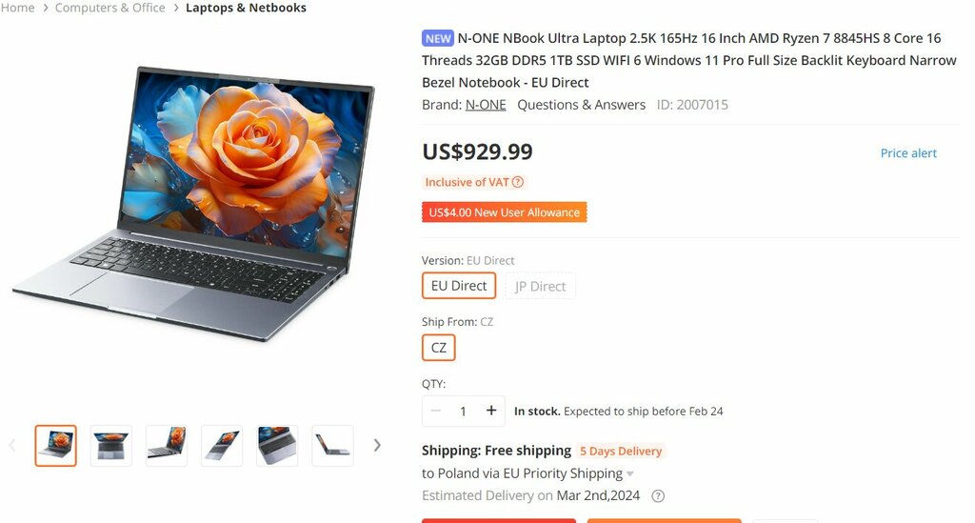Open the N-ONE brand link

tap(486, 105)
